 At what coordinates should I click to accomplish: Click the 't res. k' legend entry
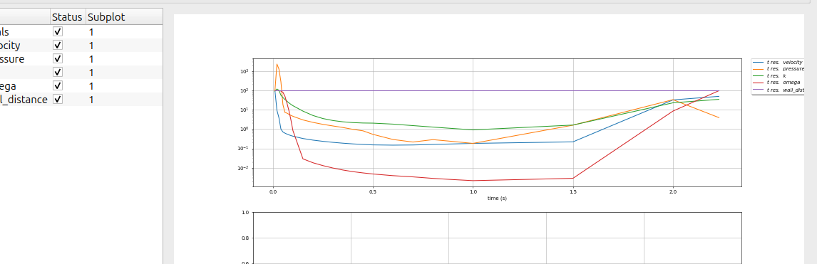pyautogui.click(x=777, y=76)
